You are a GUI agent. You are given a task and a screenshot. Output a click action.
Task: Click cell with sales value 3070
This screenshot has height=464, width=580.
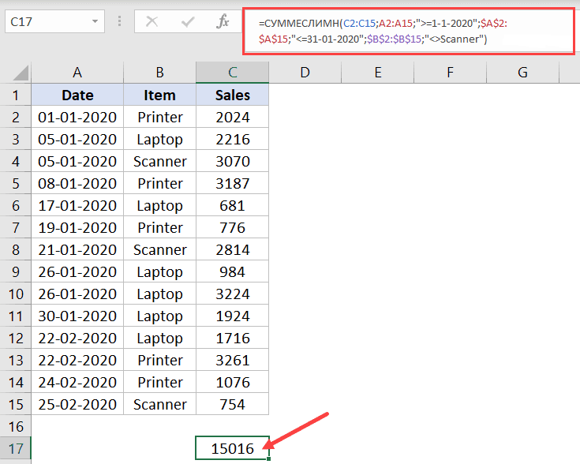[x=232, y=161]
